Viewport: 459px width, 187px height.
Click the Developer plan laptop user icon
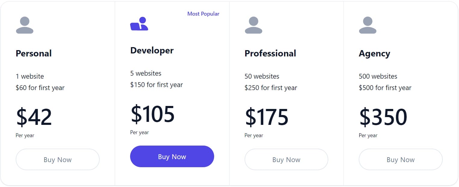(x=139, y=24)
